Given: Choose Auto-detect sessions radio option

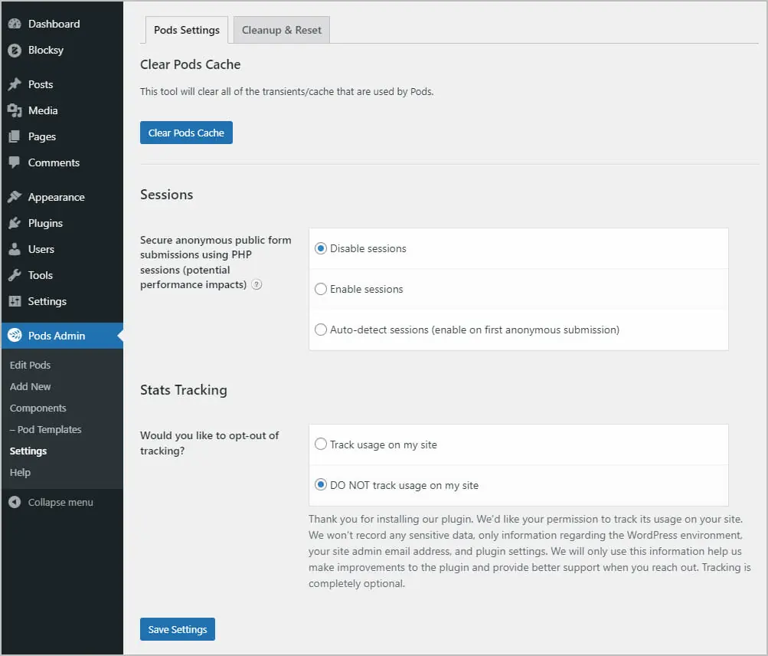Looking at the screenshot, I should (x=321, y=330).
